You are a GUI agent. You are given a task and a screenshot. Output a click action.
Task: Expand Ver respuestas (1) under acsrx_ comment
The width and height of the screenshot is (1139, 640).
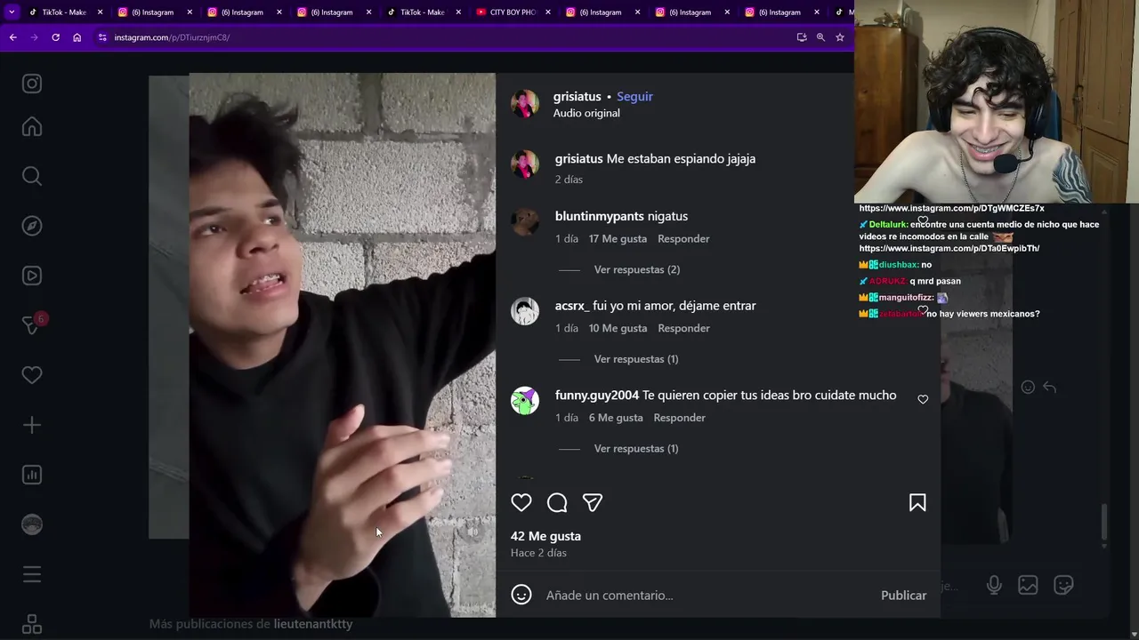[636, 359]
